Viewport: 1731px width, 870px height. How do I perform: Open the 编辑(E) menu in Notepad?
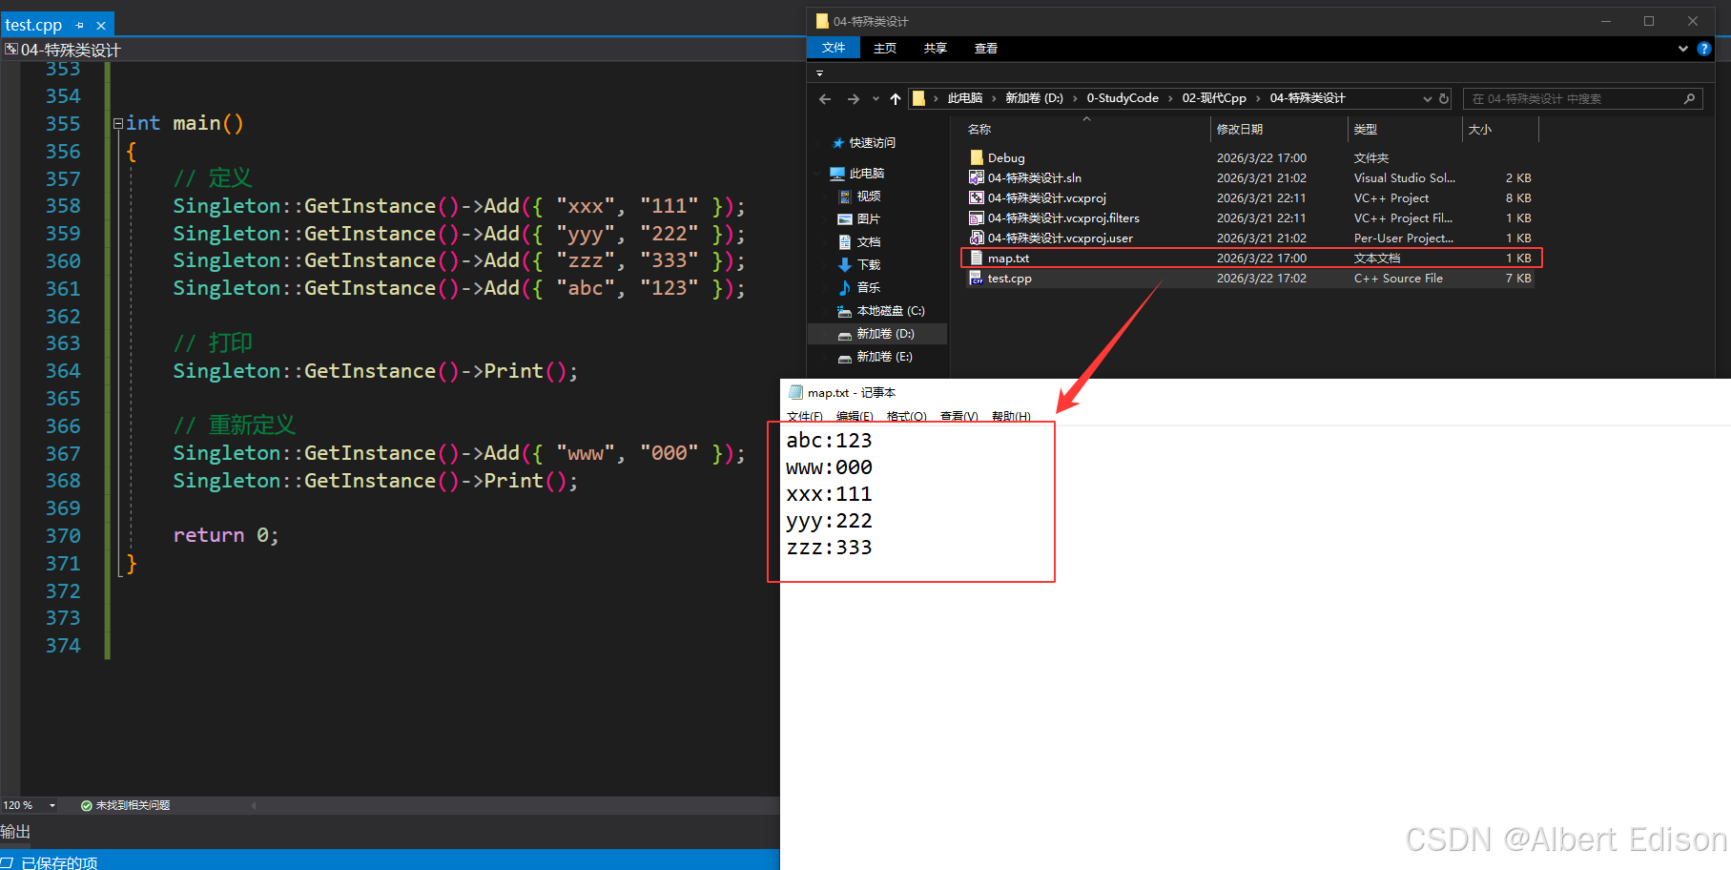pyautogui.click(x=855, y=417)
